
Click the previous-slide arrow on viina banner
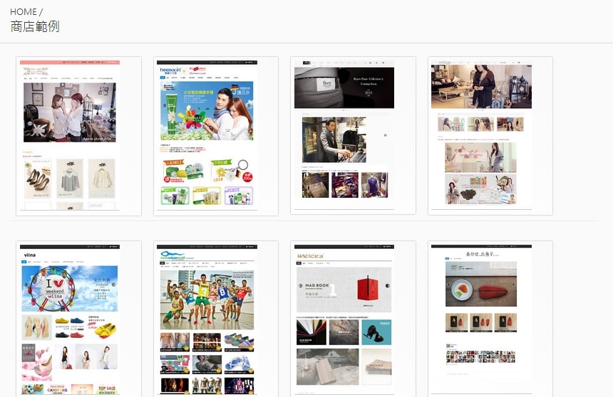[26, 287]
